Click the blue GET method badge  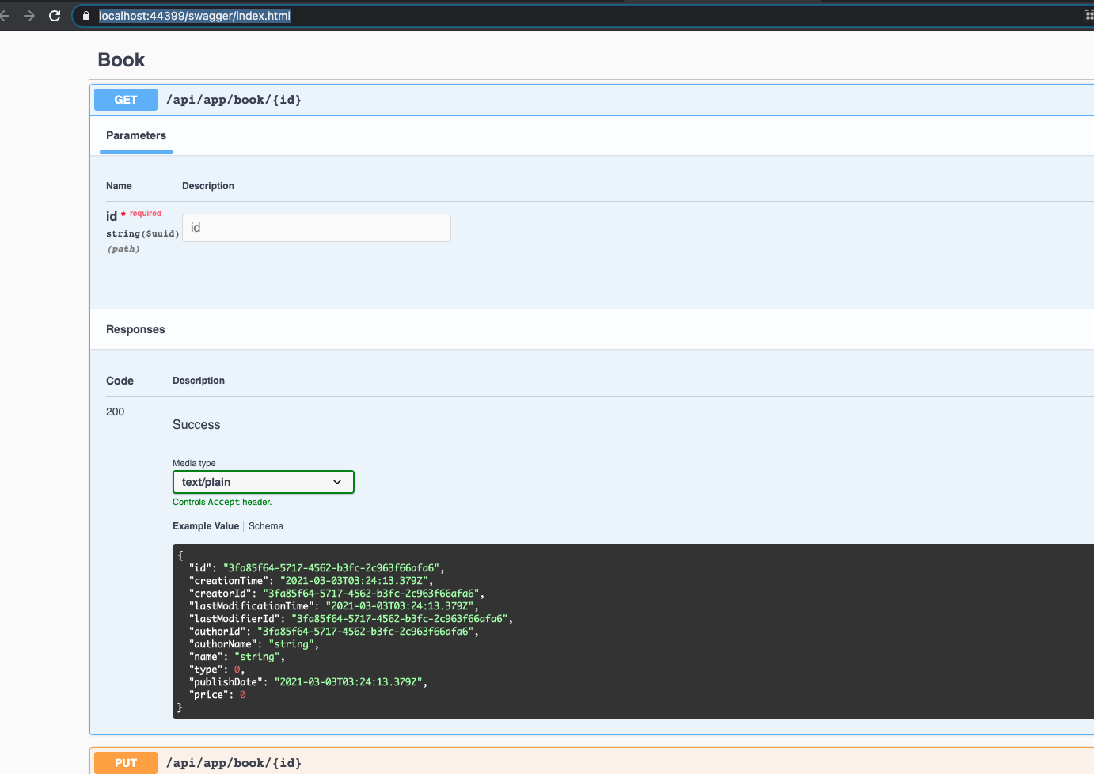tap(125, 99)
